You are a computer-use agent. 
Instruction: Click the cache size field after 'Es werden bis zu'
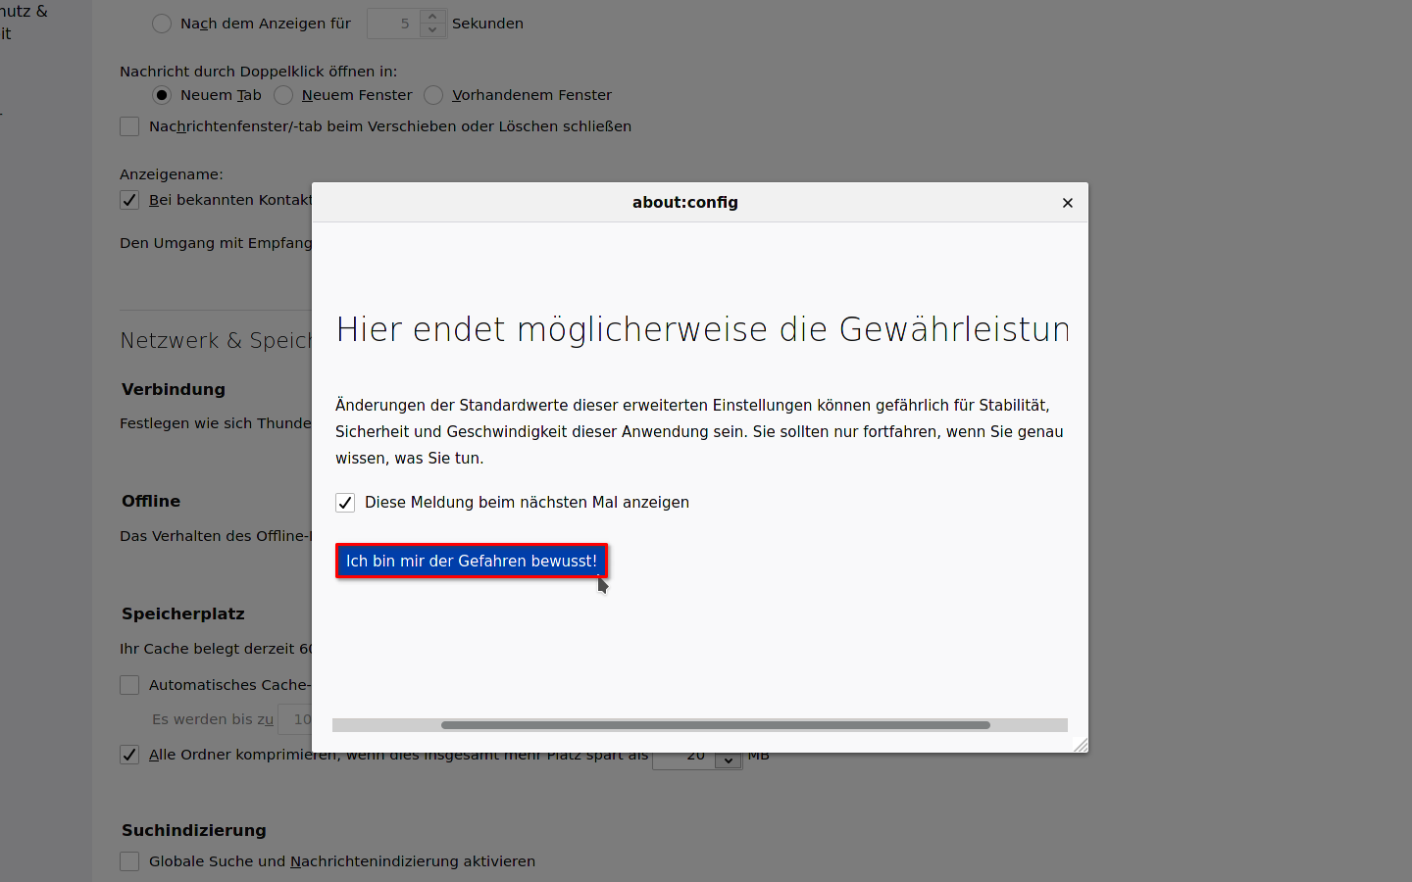point(296,719)
